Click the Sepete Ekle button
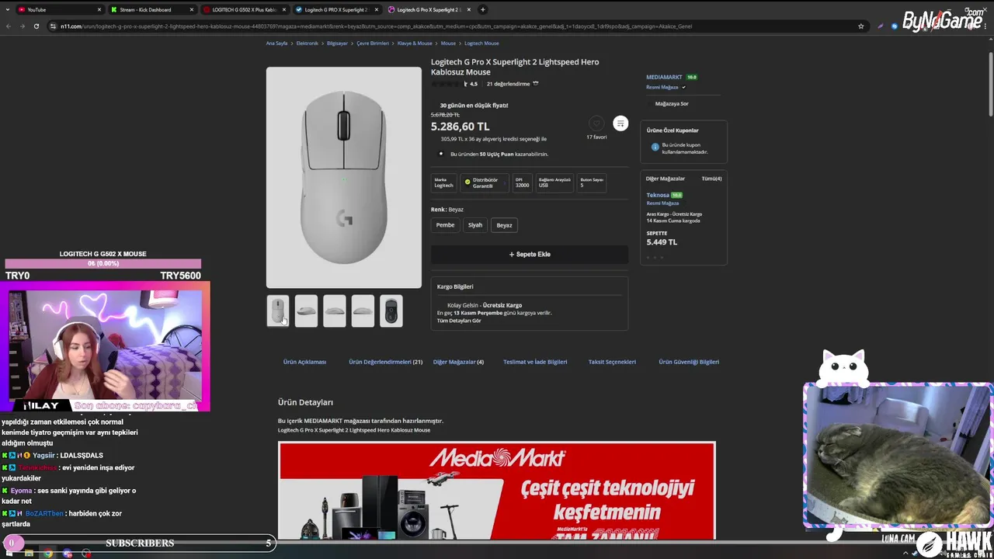This screenshot has width=994, height=559. (530, 254)
